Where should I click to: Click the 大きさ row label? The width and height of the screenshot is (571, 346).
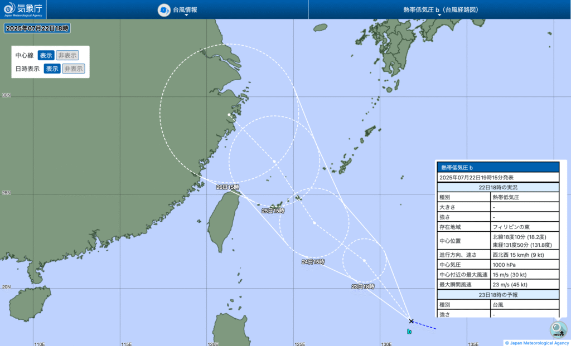(x=448, y=207)
